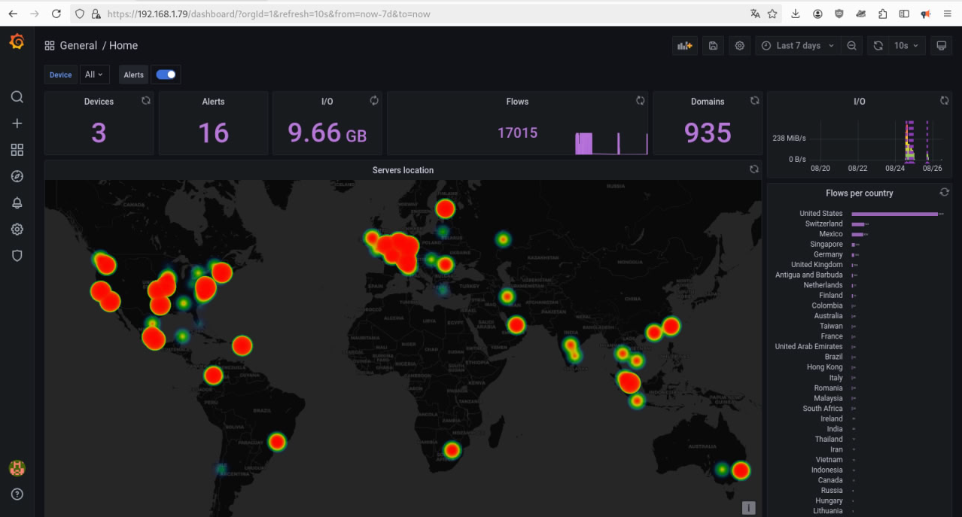Click the United States flows bar
The image size is (962, 517).
click(x=894, y=214)
